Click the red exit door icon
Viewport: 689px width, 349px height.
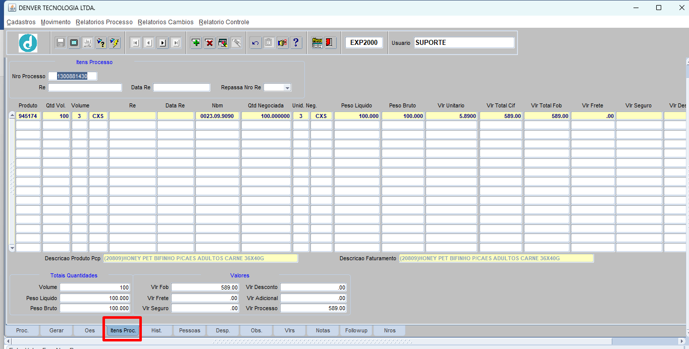pyautogui.click(x=330, y=43)
